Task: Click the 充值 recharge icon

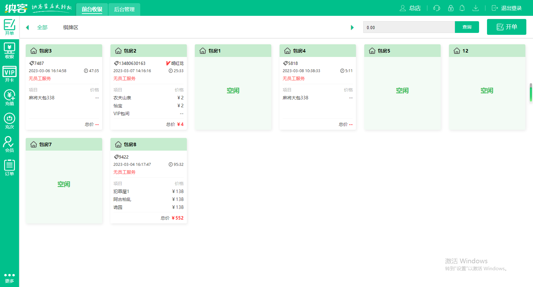Action: pos(10,97)
